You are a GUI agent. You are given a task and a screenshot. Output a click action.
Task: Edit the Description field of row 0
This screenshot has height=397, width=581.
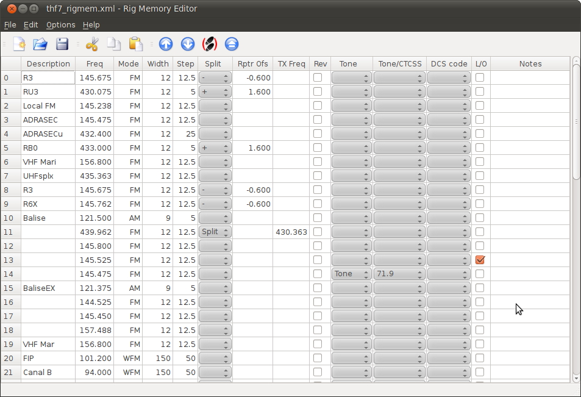point(48,77)
